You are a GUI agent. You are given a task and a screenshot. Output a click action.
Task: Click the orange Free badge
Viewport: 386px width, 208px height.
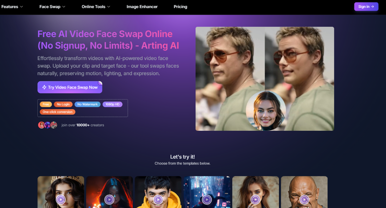(x=46, y=104)
